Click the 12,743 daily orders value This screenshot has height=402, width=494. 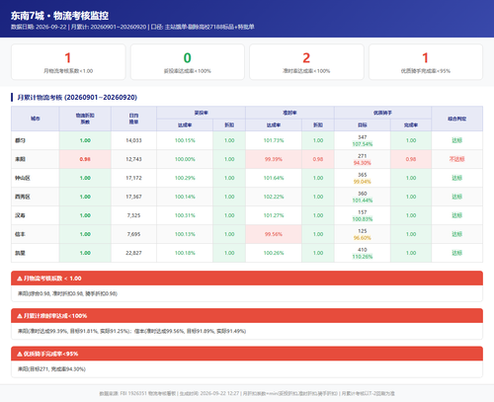133,159
